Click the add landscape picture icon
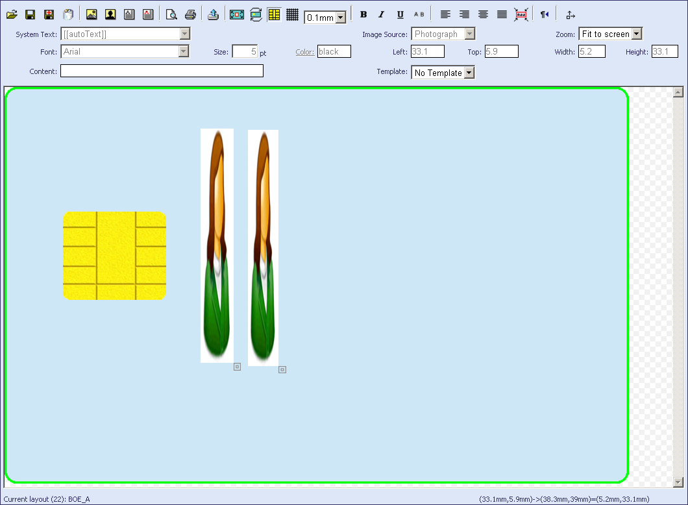Screen dimensions: 688x505 coord(92,14)
